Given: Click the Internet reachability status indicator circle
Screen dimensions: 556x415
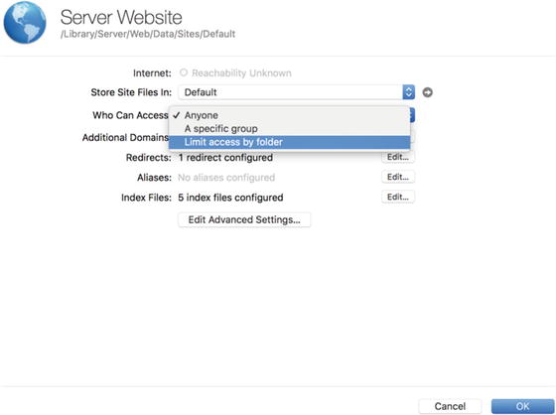Looking at the screenshot, I should pyautogui.click(x=184, y=72).
